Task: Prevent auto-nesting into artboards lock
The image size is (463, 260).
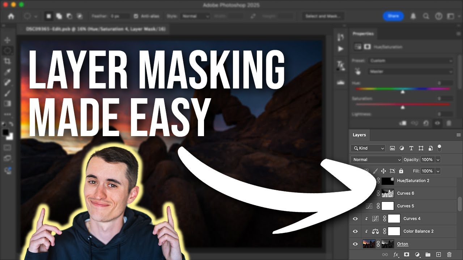Action: (x=392, y=171)
